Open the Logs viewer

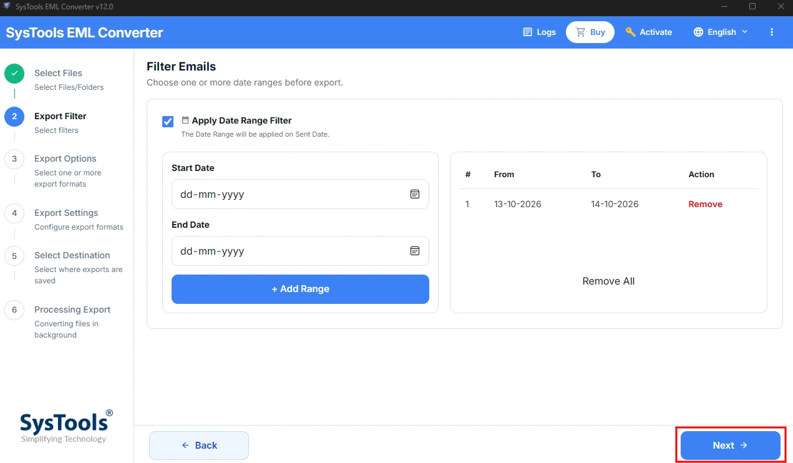[x=539, y=32]
